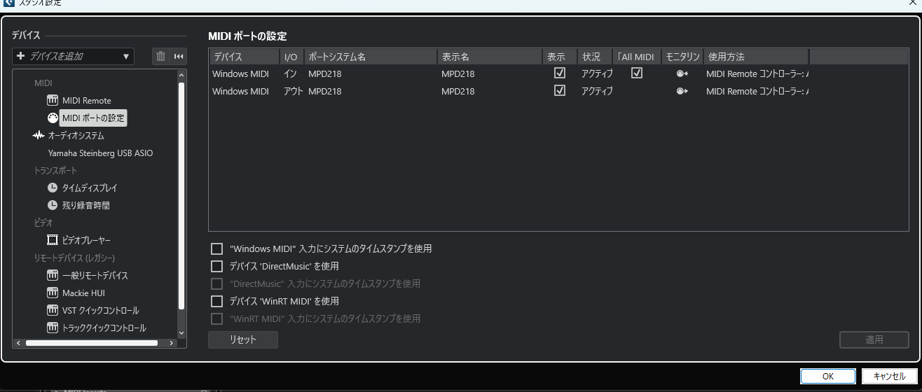922x392 pixels.
Task: Confirm settings with the OK button
Action: coord(827,377)
